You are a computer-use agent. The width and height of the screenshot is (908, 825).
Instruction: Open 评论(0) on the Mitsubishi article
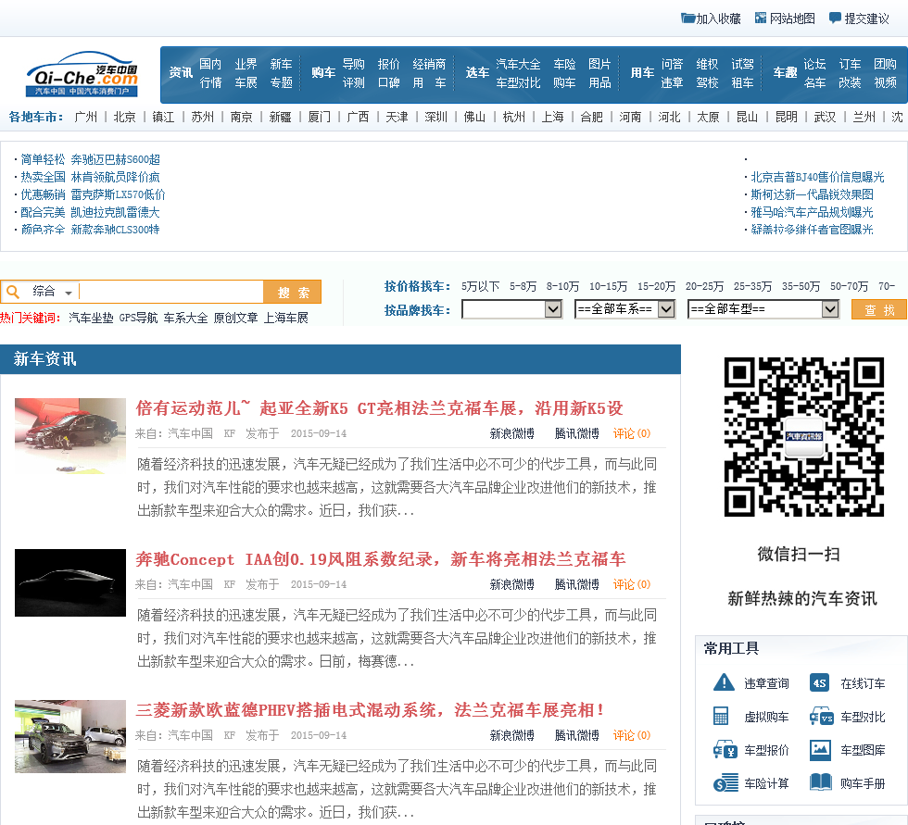pyautogui.click(x=632, y=735)
